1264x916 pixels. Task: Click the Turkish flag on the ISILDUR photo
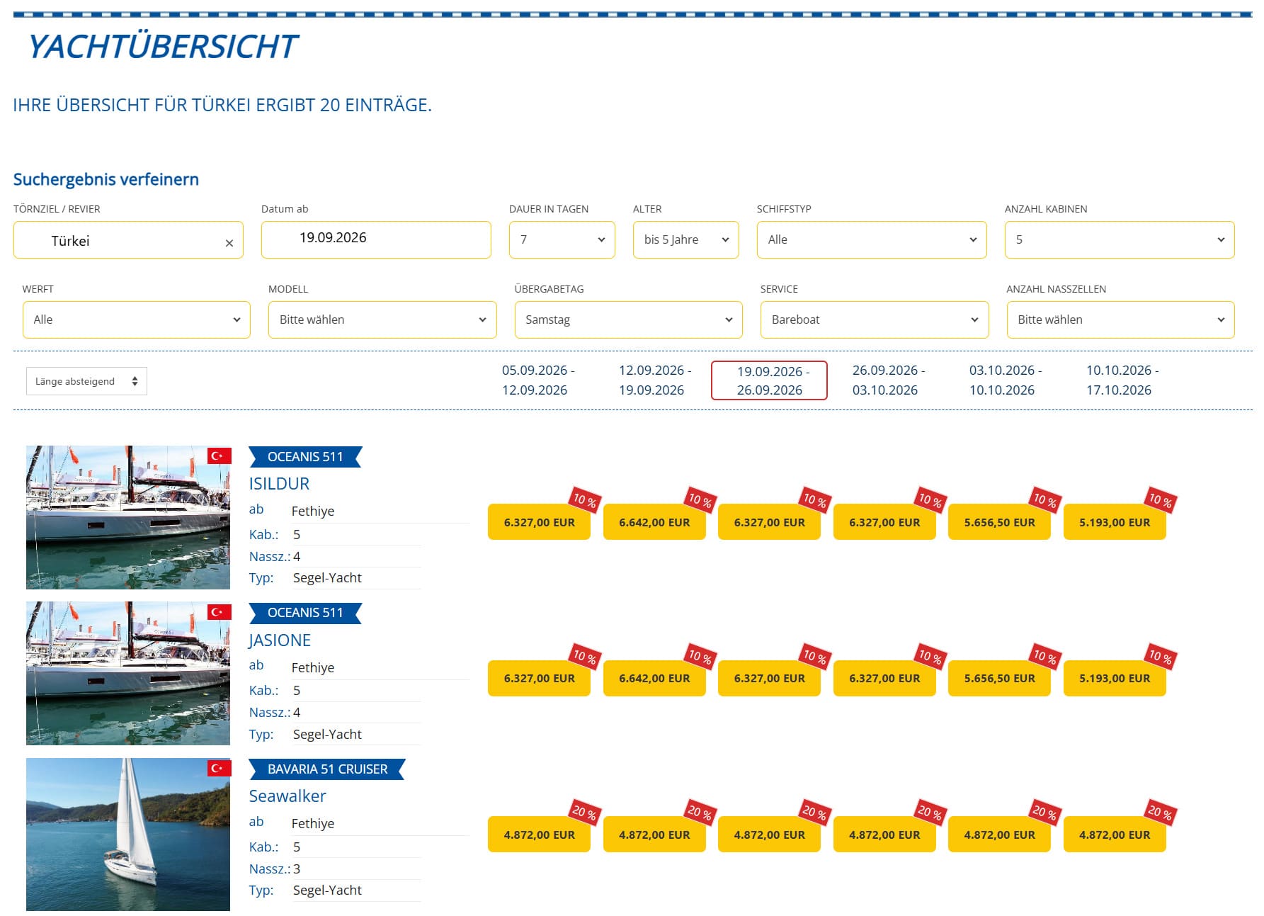click(219, 456)
